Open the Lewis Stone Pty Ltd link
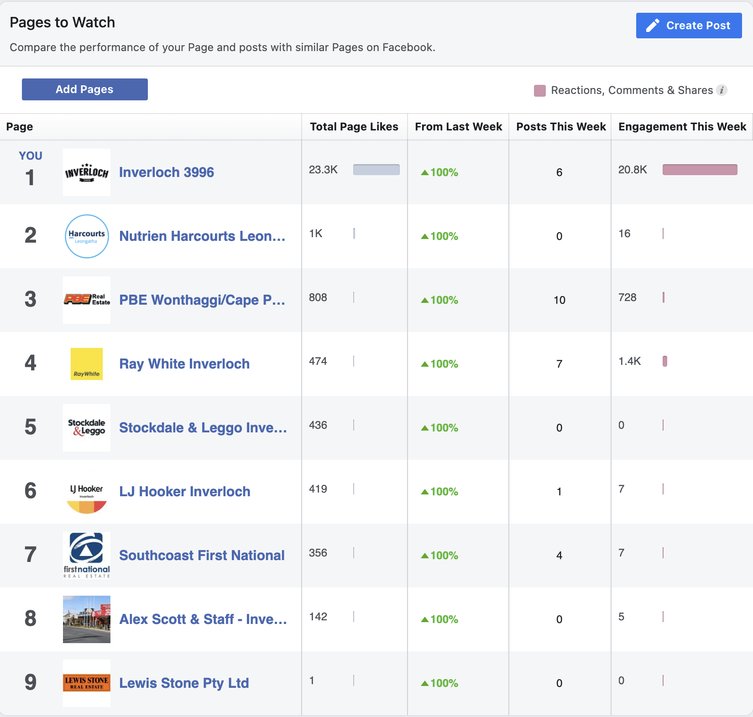The height and width of the screenshot is (717, 753). tap(184, 683)
